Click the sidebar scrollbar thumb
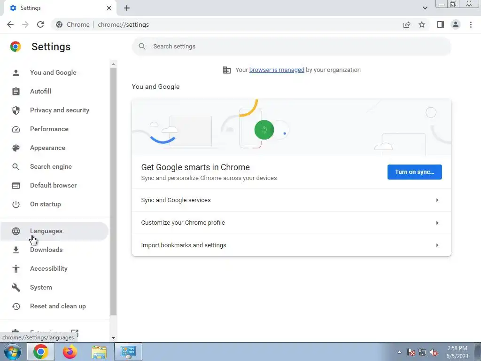The width and height of the screenshot is (481, 361). (114, 191)
